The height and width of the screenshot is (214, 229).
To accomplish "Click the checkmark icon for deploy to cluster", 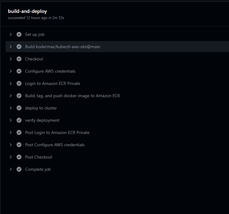I will (19, 108).
